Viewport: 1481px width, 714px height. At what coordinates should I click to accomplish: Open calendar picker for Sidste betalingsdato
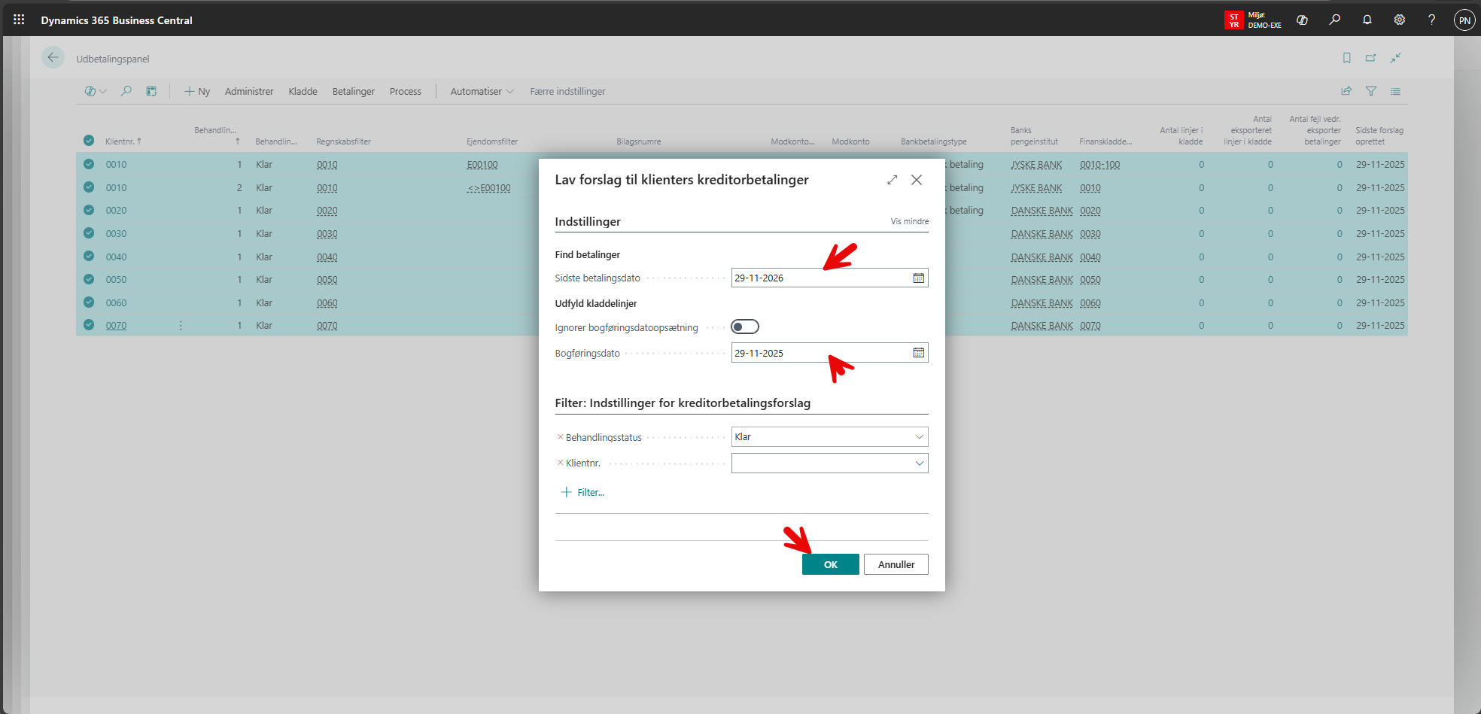tap(918, 278)
